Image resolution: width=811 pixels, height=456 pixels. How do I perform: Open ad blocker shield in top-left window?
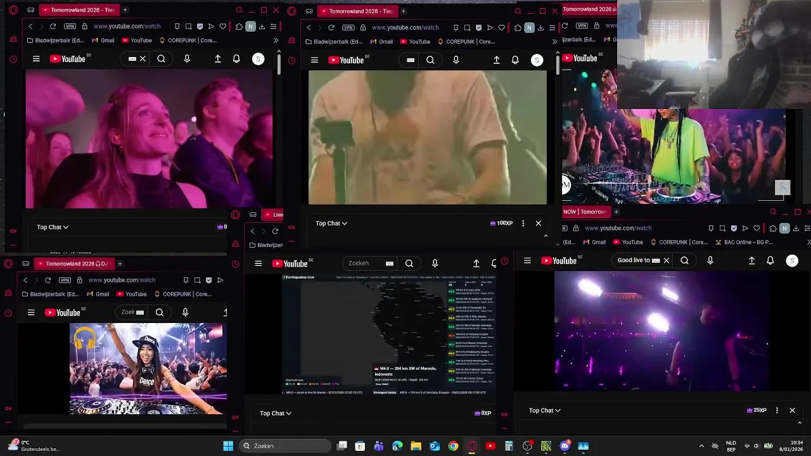pos(200,27)
